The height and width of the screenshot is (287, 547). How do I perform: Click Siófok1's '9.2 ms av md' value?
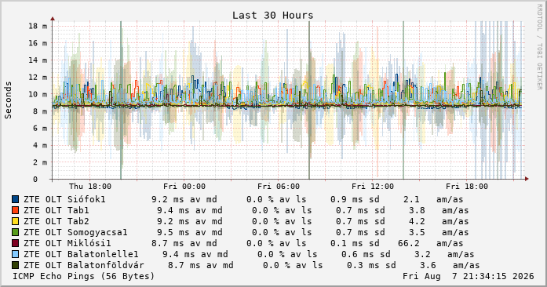184,199
